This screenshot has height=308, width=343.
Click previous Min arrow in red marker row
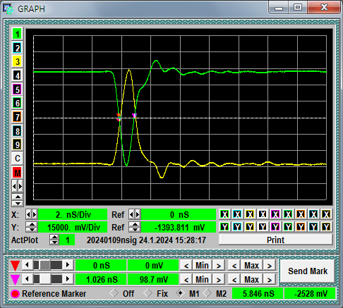pyautogui.click(x=186, y=266)
